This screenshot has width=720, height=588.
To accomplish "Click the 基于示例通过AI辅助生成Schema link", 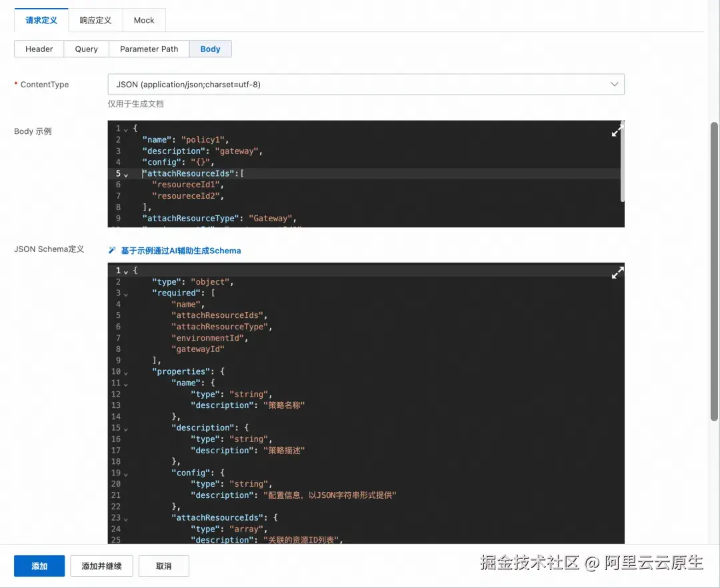I will pyautogui.click(x=175, y=250).
